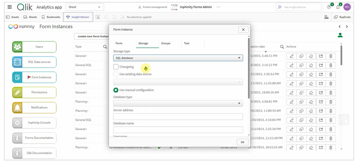Open the notifications bell icon
The height and width of the screenshot is (163, 358).
coord(338,7)
